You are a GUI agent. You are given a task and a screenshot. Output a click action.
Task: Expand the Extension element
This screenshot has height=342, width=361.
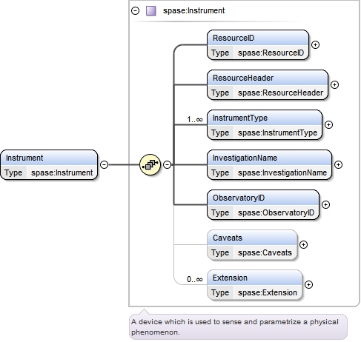[x=308, y=285]
